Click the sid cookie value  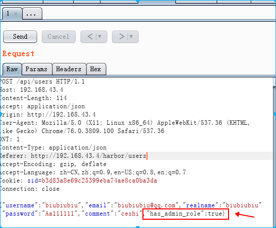pyautogui.click(x=99, y=181)
